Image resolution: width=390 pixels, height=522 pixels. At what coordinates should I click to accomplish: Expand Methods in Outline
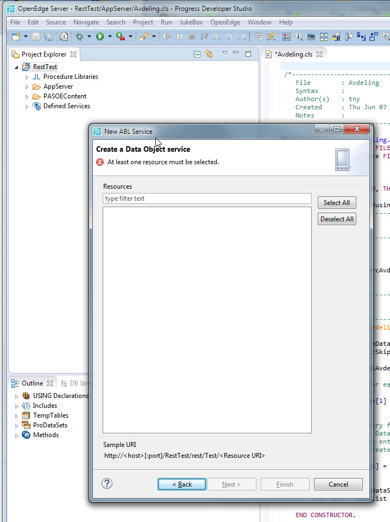(x=16, y=436)
